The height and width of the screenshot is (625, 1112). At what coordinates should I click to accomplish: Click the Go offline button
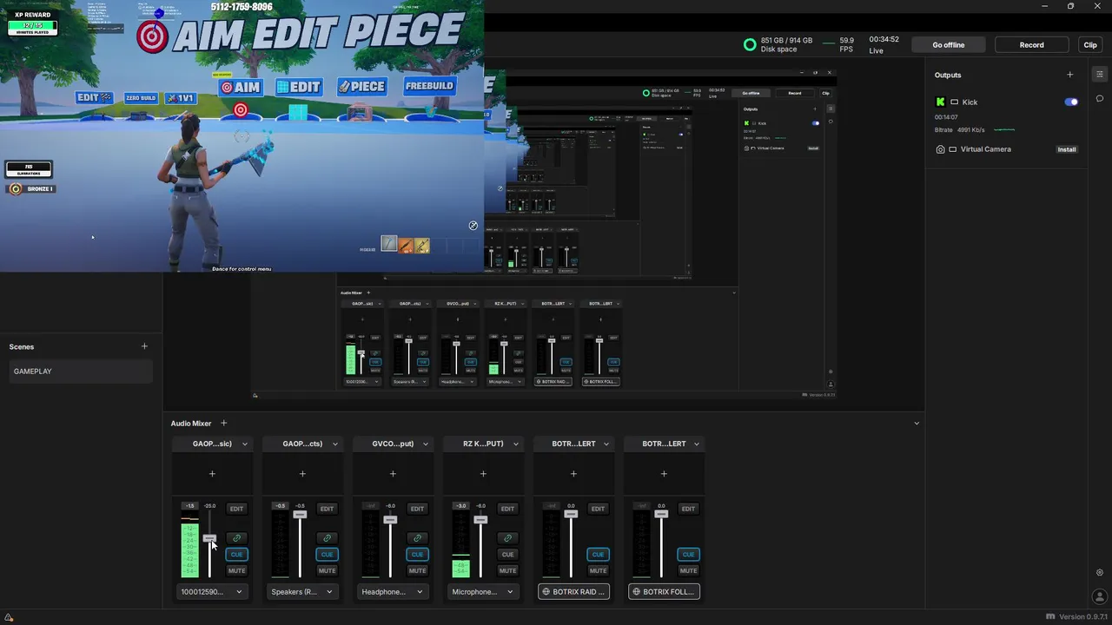[949, 45]
